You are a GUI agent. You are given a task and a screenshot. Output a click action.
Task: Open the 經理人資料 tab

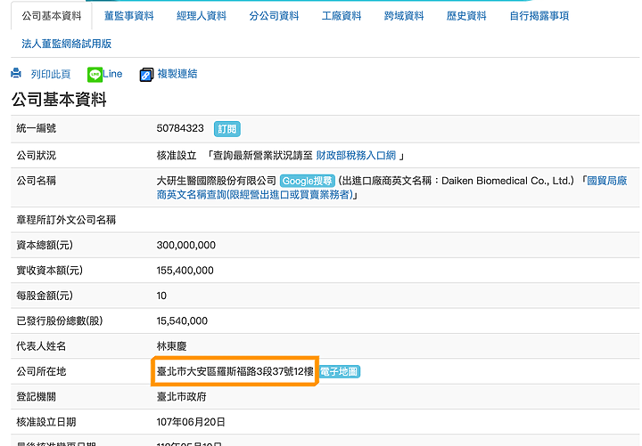(202, 16)
